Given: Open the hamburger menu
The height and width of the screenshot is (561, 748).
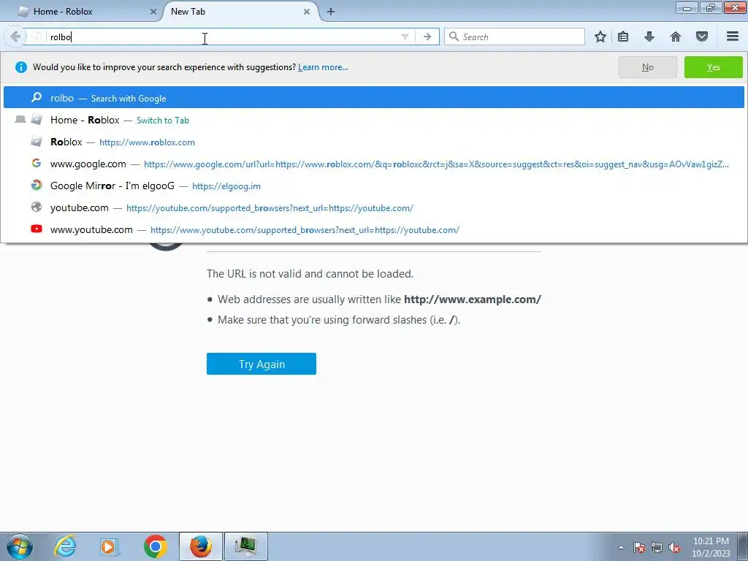Looking at the screenshot, I should coord(733,37).
